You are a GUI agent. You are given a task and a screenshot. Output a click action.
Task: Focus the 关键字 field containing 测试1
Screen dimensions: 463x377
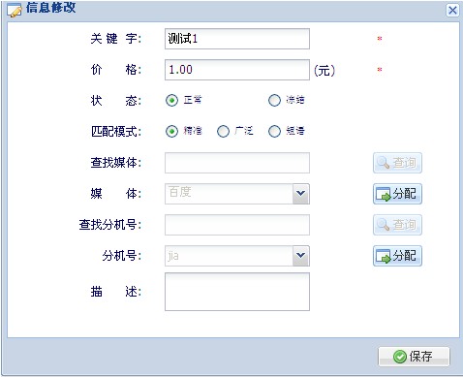[237, 39]
